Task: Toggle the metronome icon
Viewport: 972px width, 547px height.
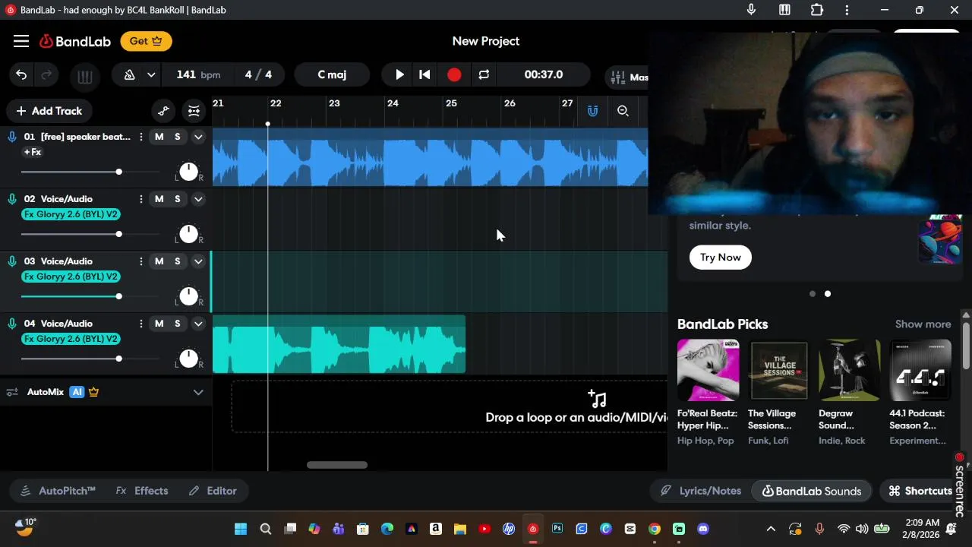Action: (x=130, y=74)
